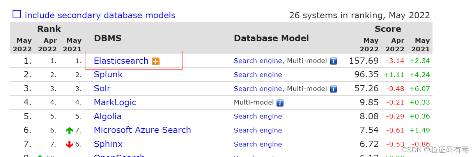Open the Splunk DBMS link
475x157 pixels.
point(108,75)
